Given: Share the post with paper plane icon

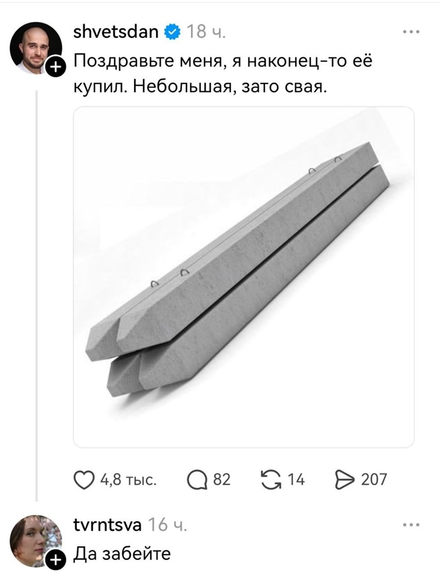Looking at the screenshot, I should point(345,480).
